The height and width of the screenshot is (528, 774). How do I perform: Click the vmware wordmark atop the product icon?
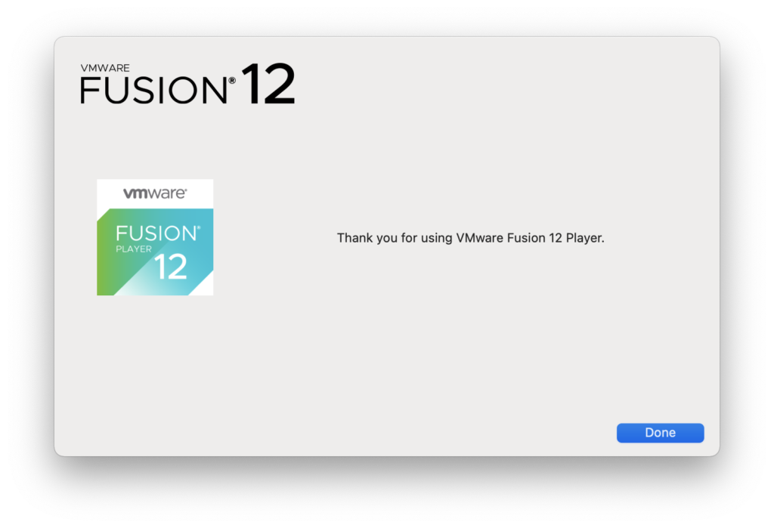click(155, 193)
